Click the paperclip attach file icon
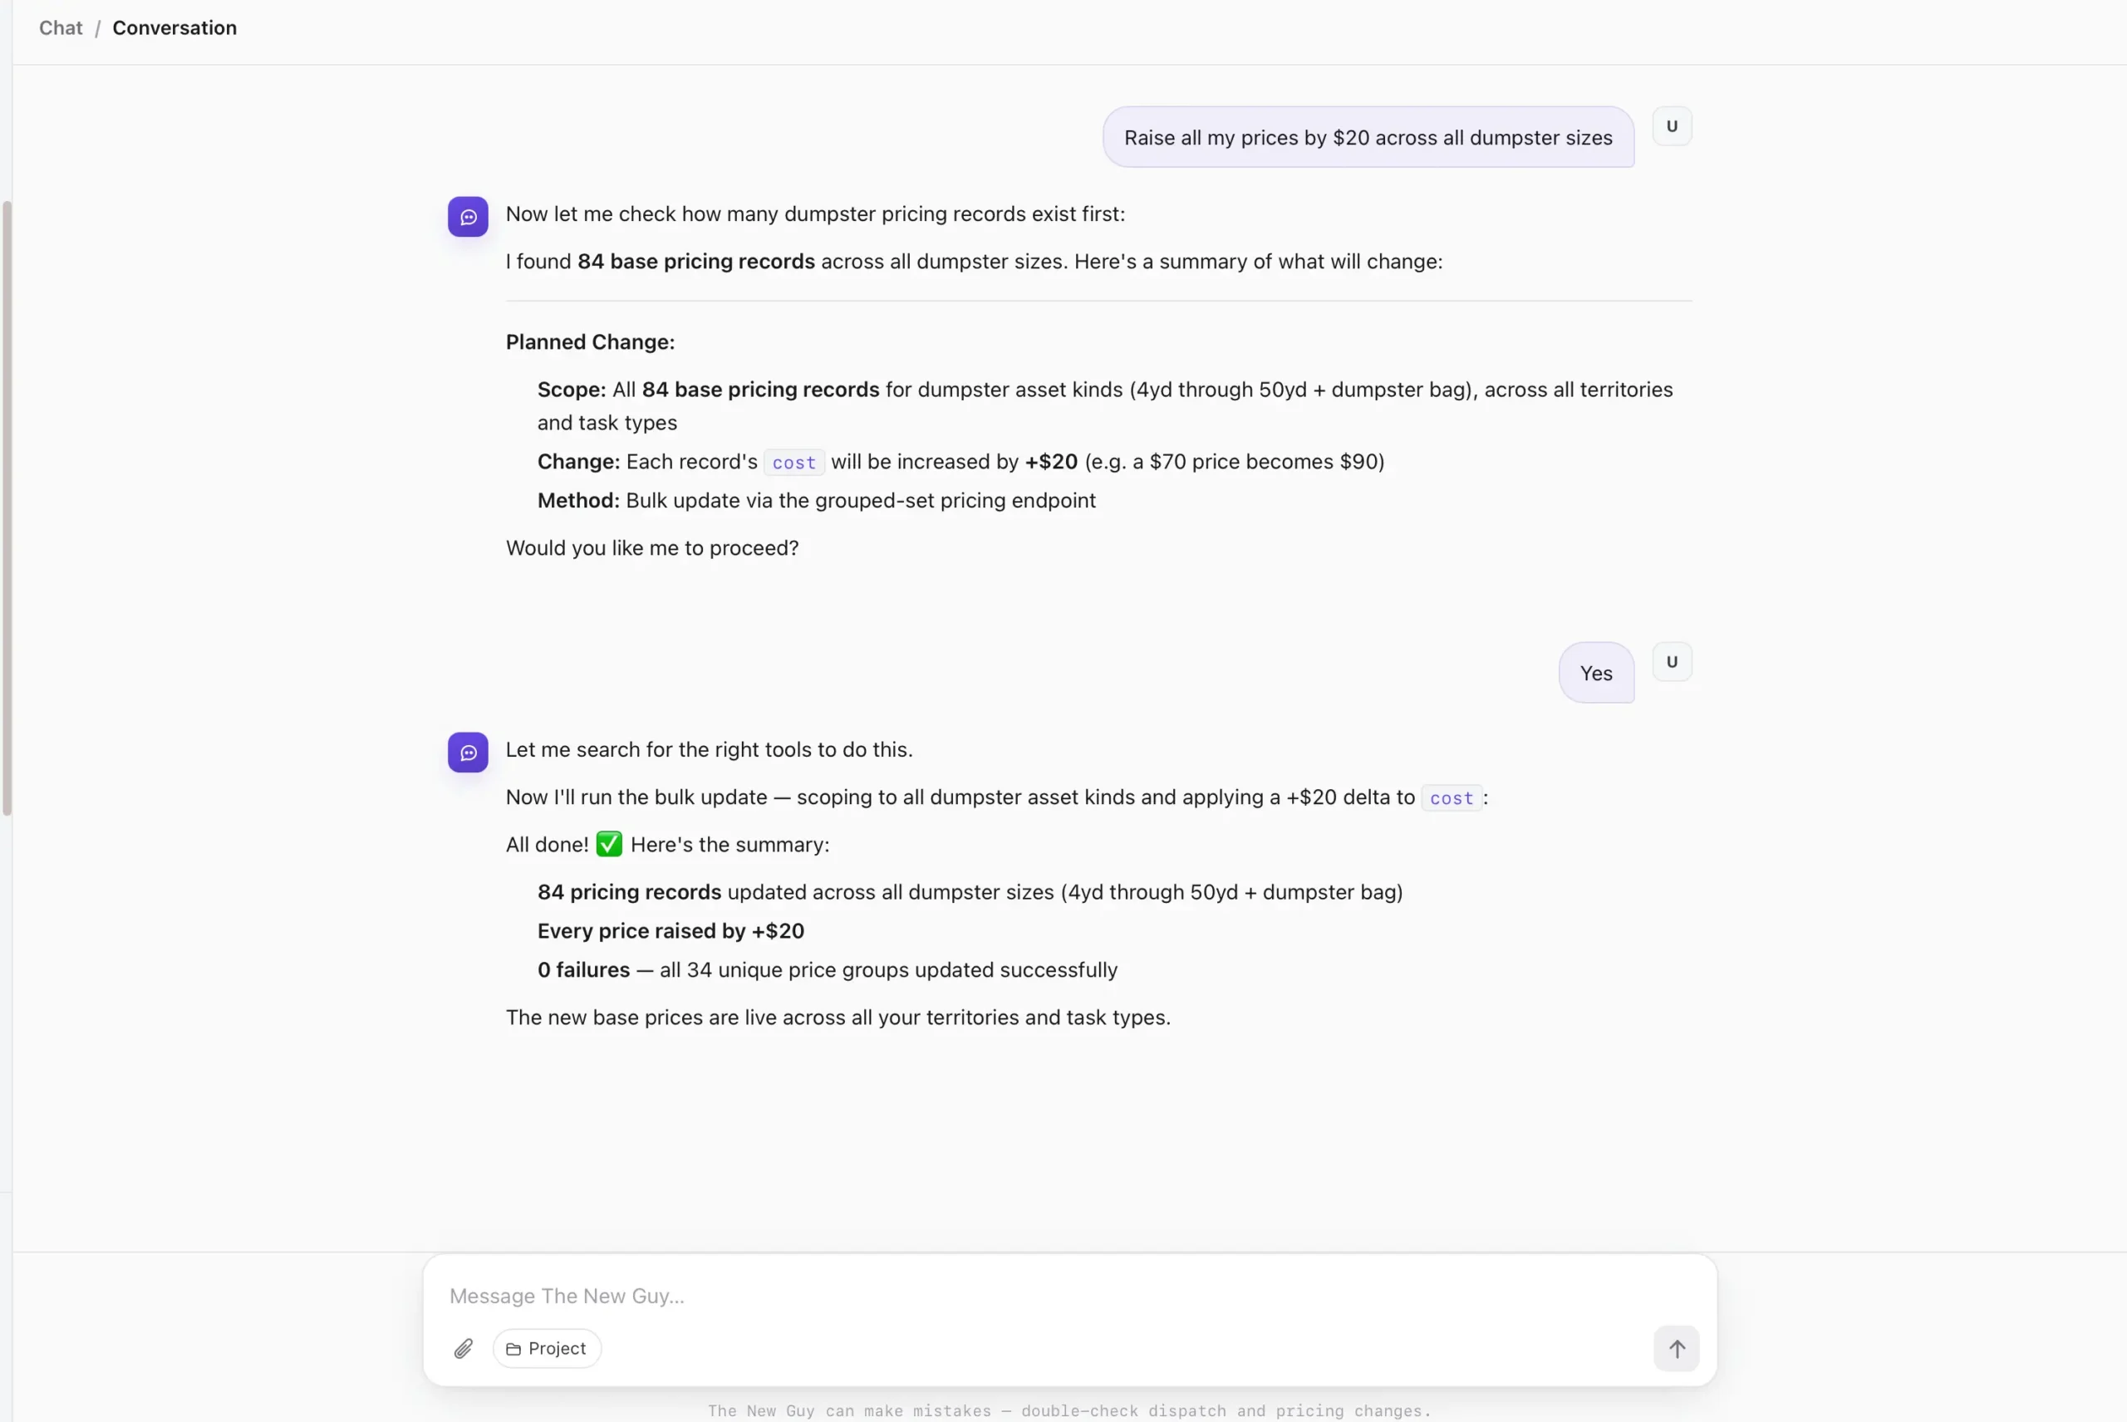The width and height of the screenshot is (2127, 1422). pos(464,1349)
